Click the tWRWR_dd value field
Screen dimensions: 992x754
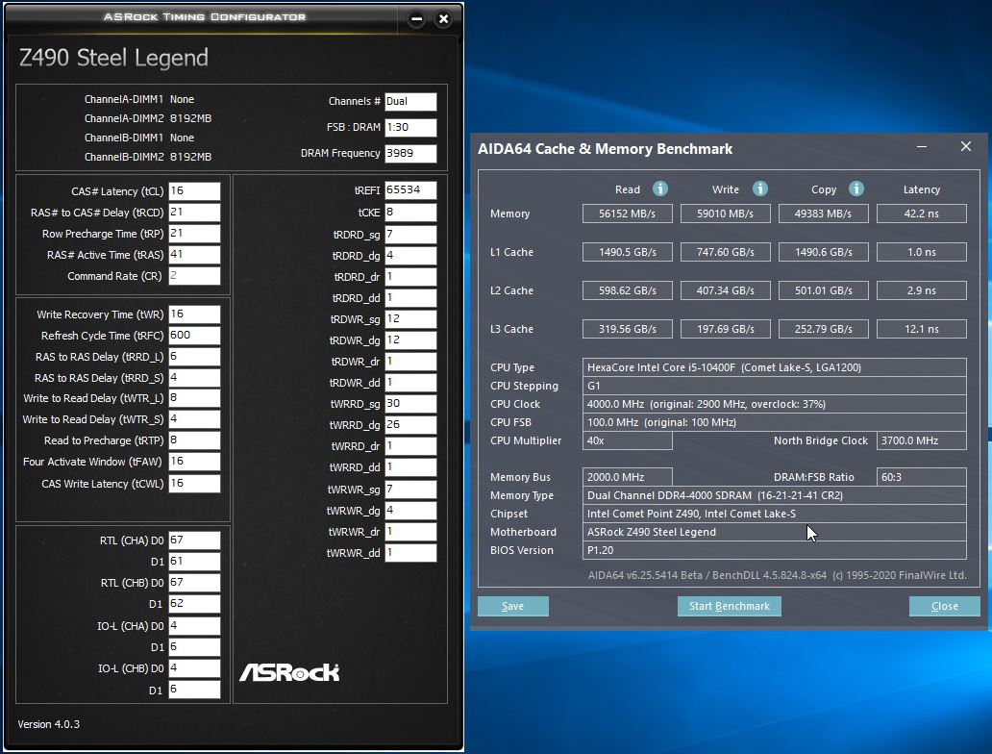pos(410,553)
